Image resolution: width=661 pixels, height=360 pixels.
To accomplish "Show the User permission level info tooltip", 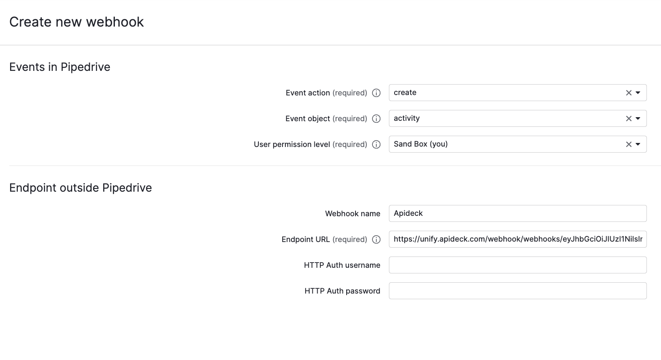I will coord(376,144).
